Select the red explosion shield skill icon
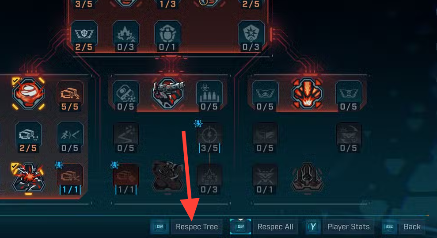Image resolution: width=437 pixels, height=238 pixels. pyautogui.click(x=307, y=93)
